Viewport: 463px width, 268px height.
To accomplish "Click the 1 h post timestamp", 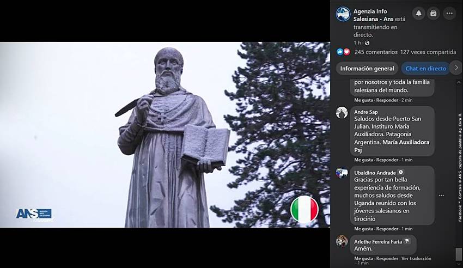I will 357,43.
